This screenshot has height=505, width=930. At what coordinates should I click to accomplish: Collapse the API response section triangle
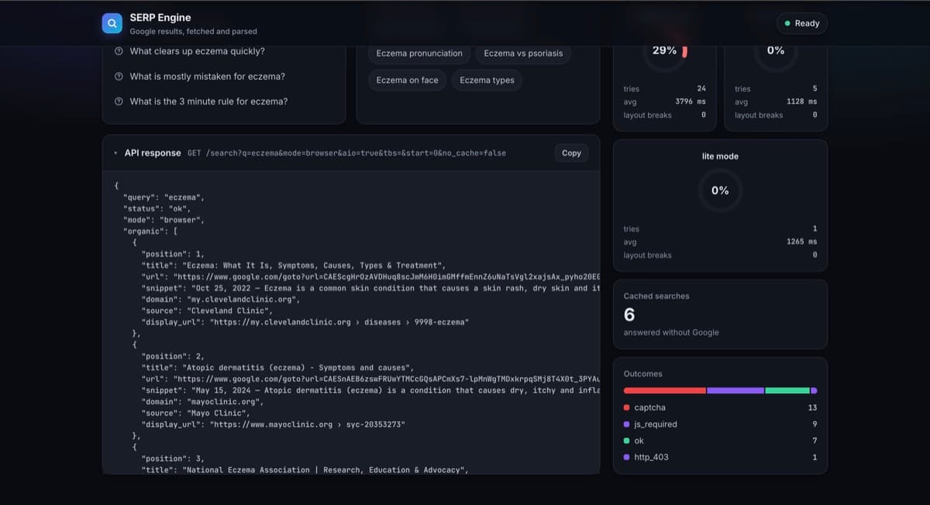click(x=115, y=153)
